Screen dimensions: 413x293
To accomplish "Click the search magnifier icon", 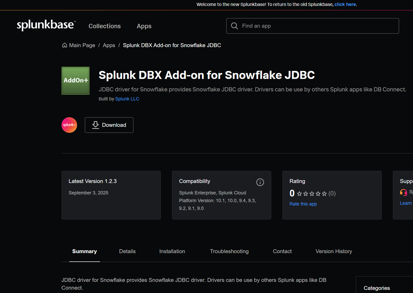I will [235, 26].
